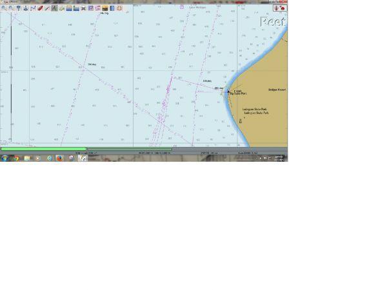The image size is (387, 290).
Task: Click the compass icon at top right
Action: click(x=276, y=8)
